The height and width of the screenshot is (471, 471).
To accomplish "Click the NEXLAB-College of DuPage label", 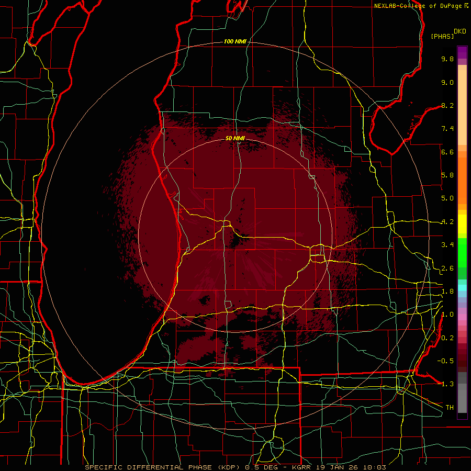I will [x=418, y=6].
